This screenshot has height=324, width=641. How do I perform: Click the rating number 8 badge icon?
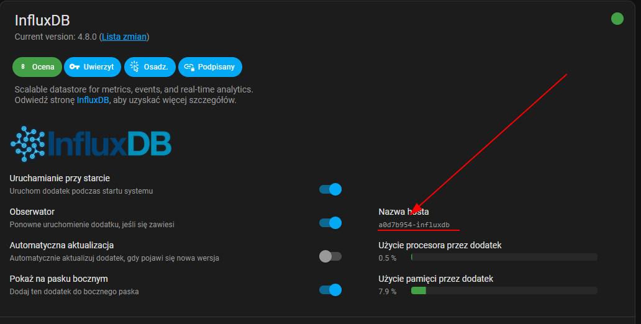click(23, 66)
